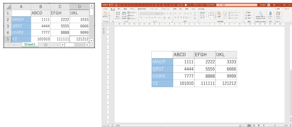The image size is (292, 127).
Task: Add a new slide with 新しいスライド icon
Action: pos(118,14)
